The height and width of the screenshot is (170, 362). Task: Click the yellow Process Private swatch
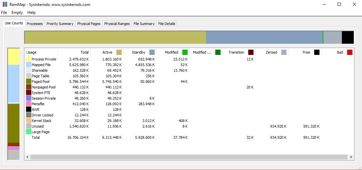(x=29, y=59)
